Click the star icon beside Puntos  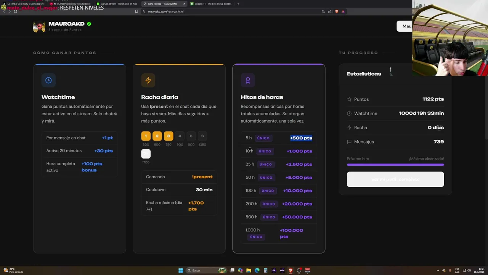point(349,99)
